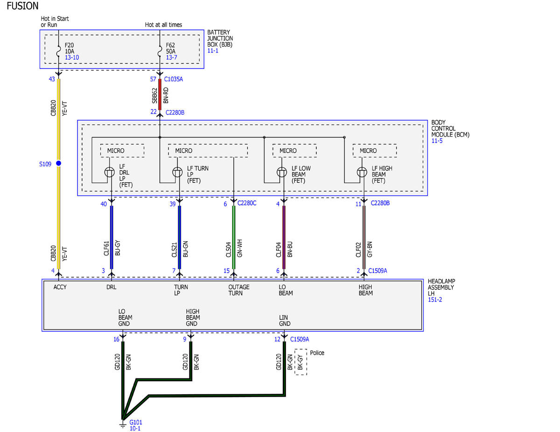Select the LF LOW BEAM FET symbol
560x432 pixels.
coord(281,172)
